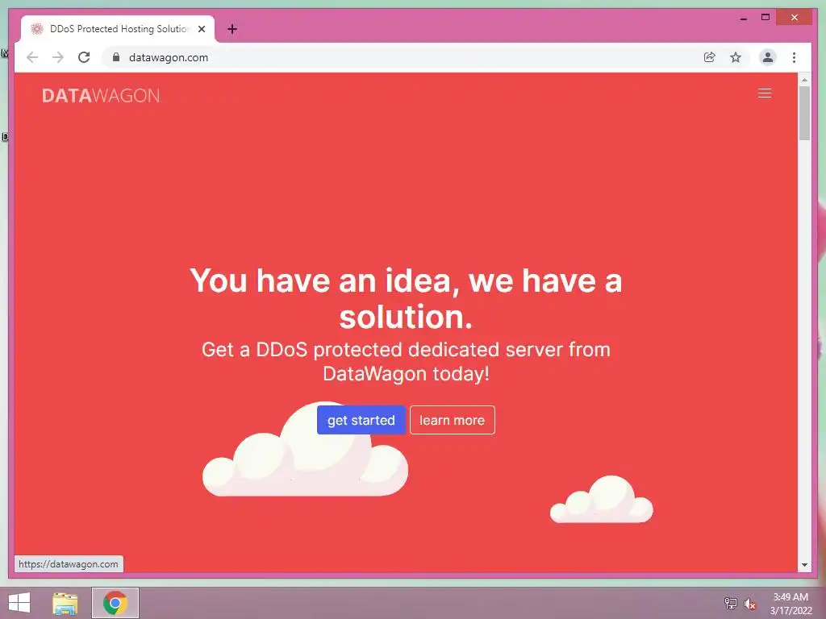Click the headline 'You have an idea, we have a solution.'

(x=406, y=298)
